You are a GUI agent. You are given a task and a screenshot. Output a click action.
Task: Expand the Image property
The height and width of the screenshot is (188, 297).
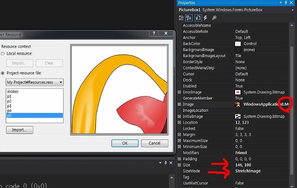(x=179, y=105)
